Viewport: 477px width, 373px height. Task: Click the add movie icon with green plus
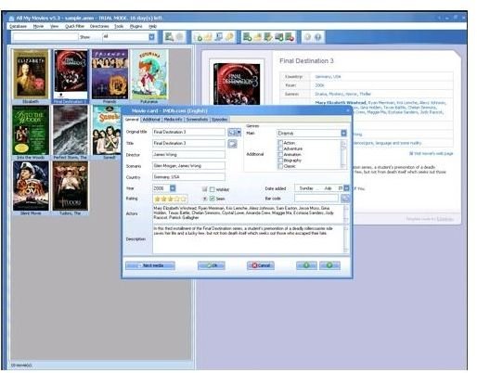tap(247, 37)
